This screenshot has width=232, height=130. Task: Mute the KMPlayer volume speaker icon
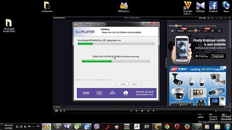coord(216,111)
